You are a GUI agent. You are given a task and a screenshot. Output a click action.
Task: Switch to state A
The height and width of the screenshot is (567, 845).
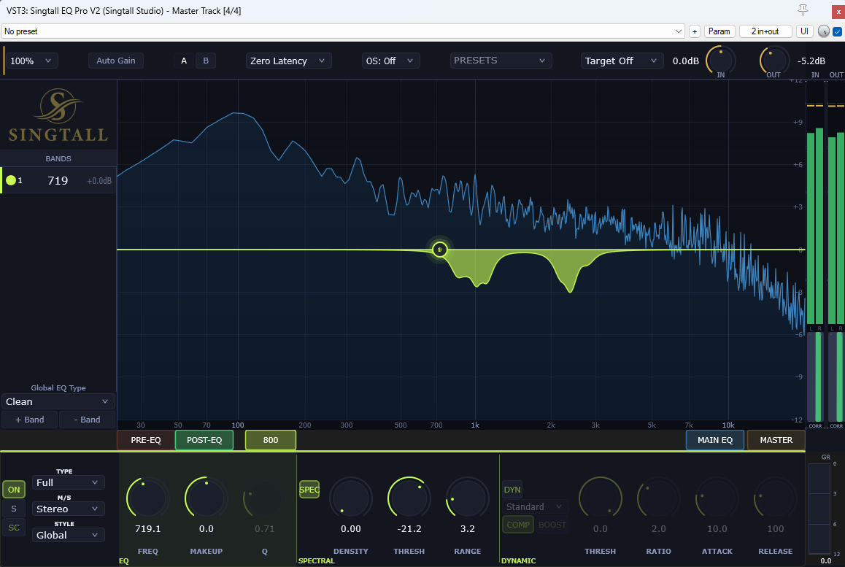pyautogui.click(x=184, y=61)
